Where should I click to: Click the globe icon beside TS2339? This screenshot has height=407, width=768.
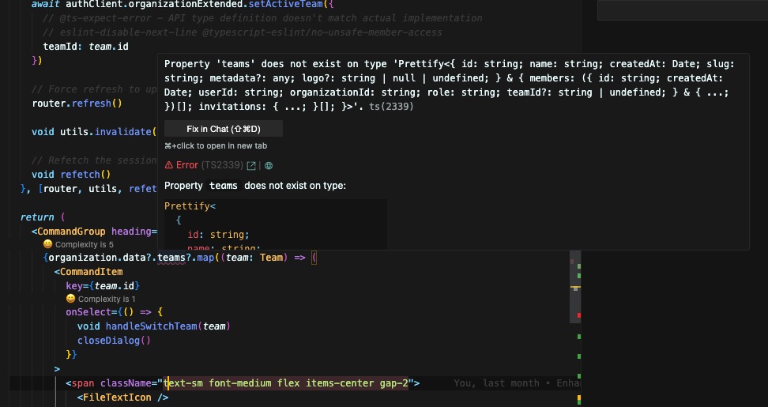pyautogui.click(x=269, y=165)
